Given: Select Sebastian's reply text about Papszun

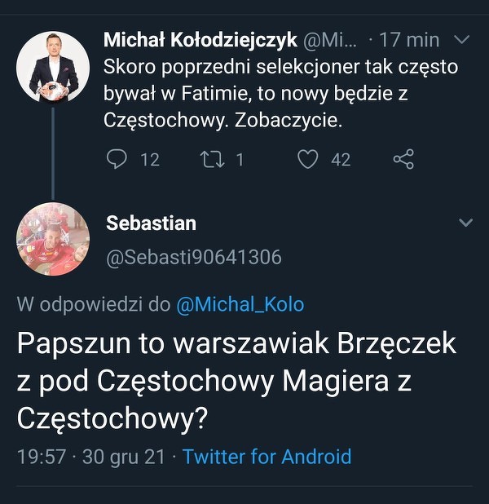Looking at the screenshot, I should (x=236, y=380).
